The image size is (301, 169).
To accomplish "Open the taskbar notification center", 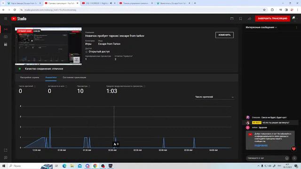I will pyautogui.click(x=296, y=166).
